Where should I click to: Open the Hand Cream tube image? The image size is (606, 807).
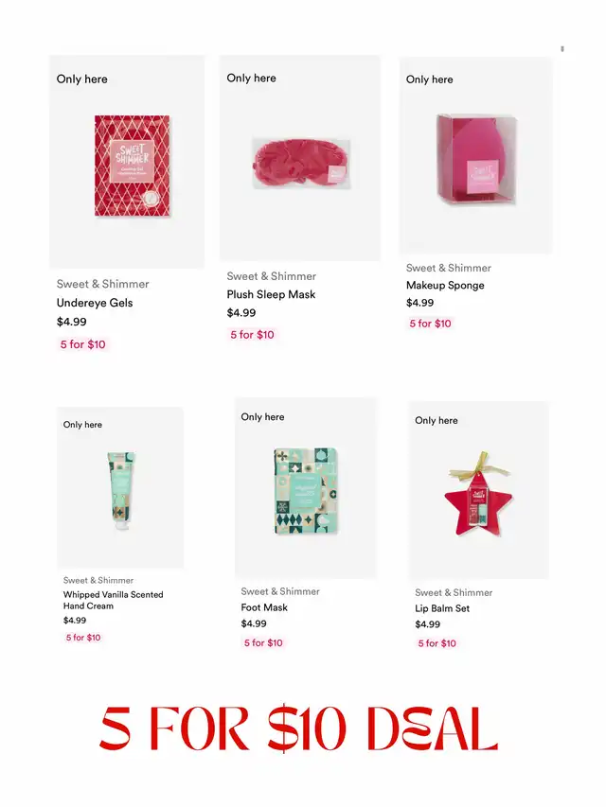pyautogui.click(x=121, y=492)
